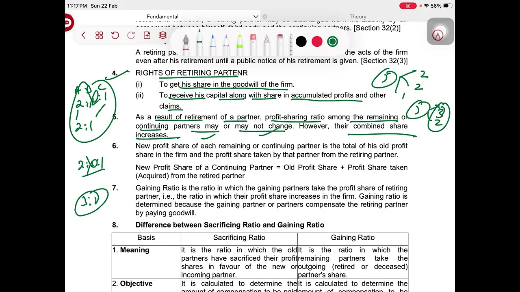
Task: Tap the line 'To get his share in the goodwill'
Action: click(x=227, y=84)
